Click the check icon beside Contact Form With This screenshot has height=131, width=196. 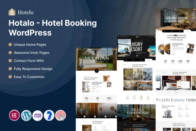(10, 61)
